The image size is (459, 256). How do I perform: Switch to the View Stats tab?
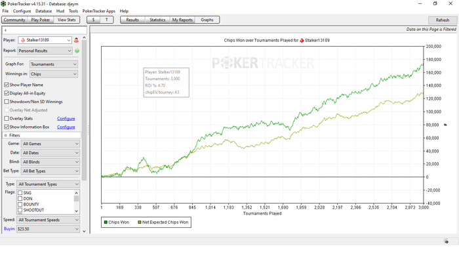(66, 20)
